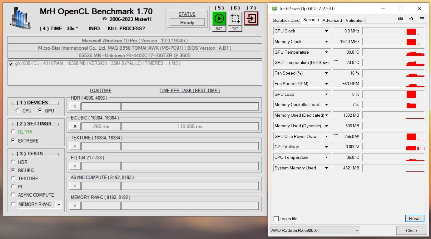Expand GPU Load sensor dropdown

pyautogui.click(x=326, y=94)
